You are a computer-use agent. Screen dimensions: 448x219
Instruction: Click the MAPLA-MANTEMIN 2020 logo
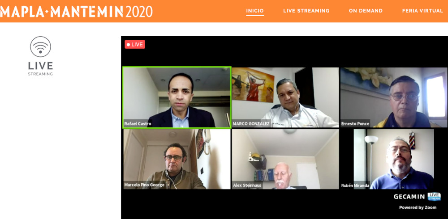coord(76,11)
